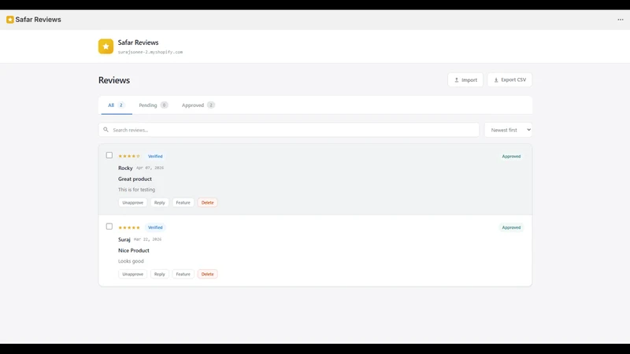Click the Reviews page heading
Screen dimensions: 630x354
coord(114,80)
